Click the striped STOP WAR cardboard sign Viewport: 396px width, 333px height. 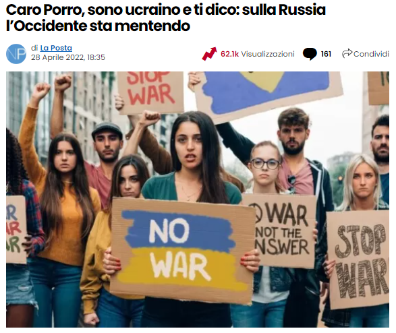click(x=358, y=259)
